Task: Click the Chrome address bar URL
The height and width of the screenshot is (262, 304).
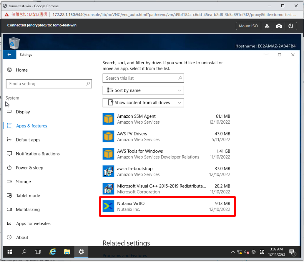Action: pyautogui.click(x=174, y=15)
